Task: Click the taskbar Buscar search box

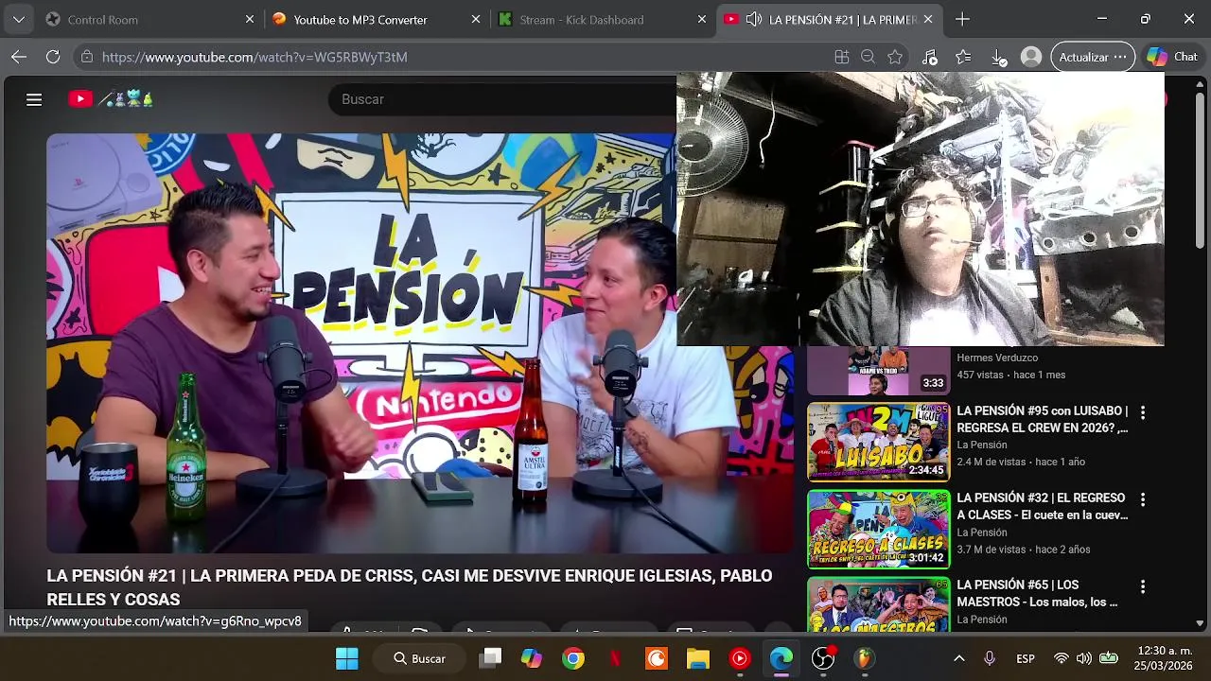Action: 419,658
